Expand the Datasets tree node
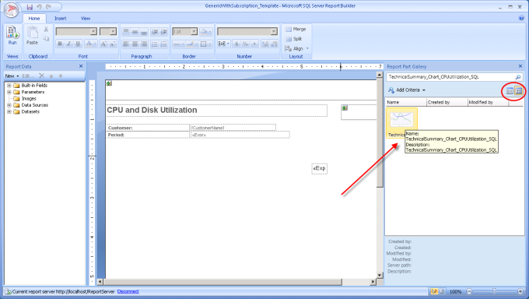Viewport: 529px width, 299px height. [x=9, y=111]
